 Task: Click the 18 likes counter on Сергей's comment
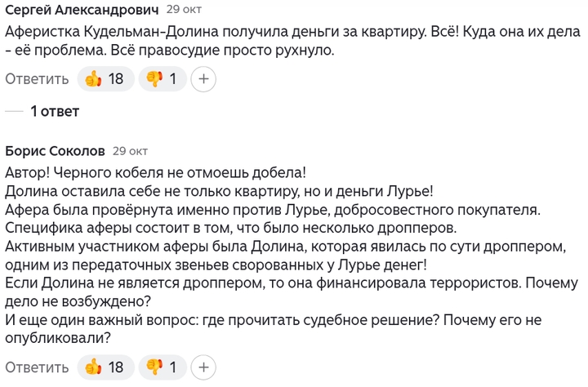pos(116,79)
